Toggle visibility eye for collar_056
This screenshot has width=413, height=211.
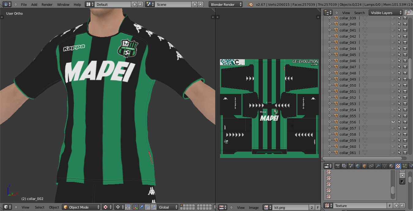point(393,122)
